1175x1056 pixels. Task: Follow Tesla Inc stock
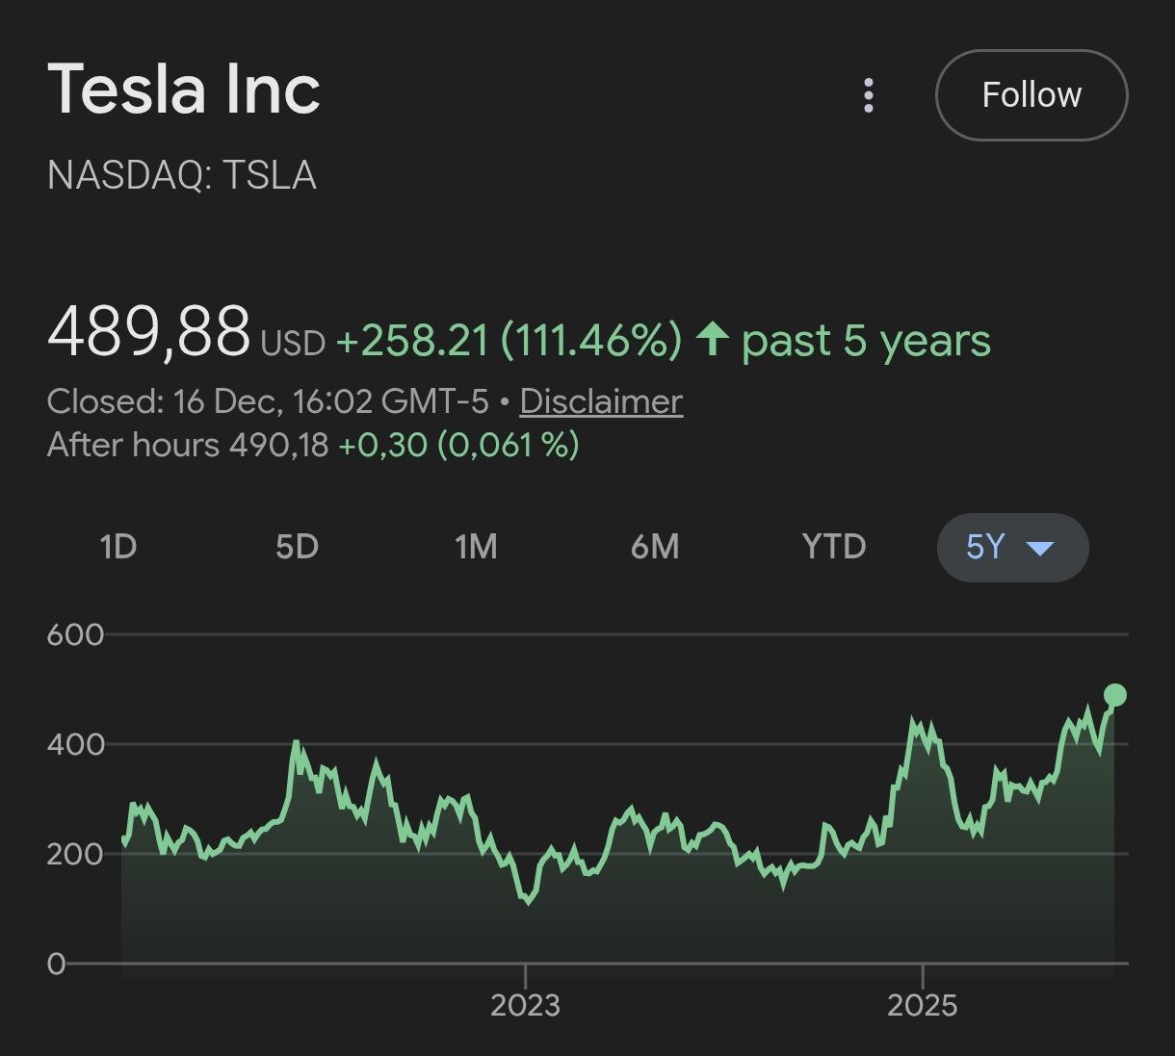(x=1031, y=94)
